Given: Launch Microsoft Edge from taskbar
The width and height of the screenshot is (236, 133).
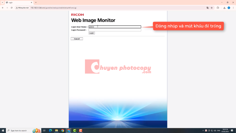Looking at the screenshot, I should [x=50, y=131].
